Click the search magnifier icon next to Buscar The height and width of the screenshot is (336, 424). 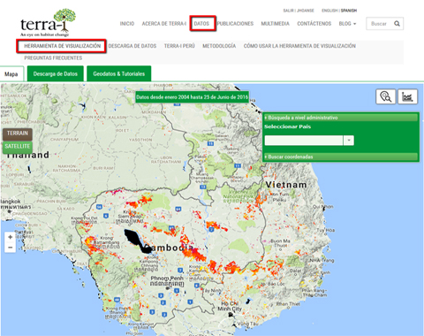397,24
